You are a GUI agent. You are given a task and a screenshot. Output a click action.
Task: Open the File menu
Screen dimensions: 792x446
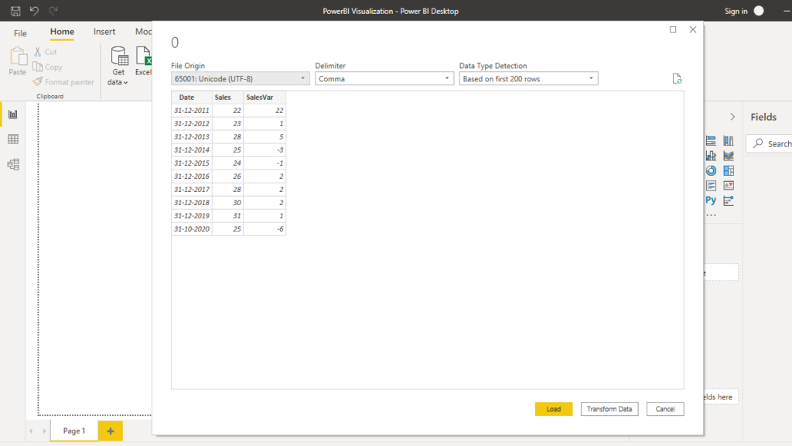click(20, 33)
